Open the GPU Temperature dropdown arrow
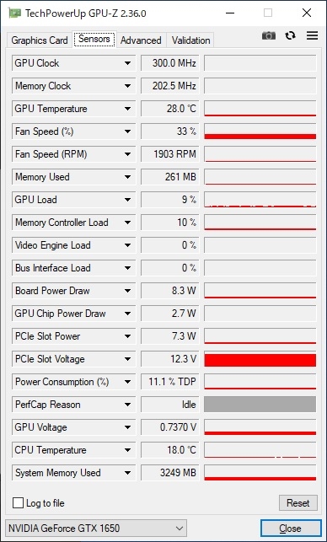 pyautogui.click(x=127, y=109)
